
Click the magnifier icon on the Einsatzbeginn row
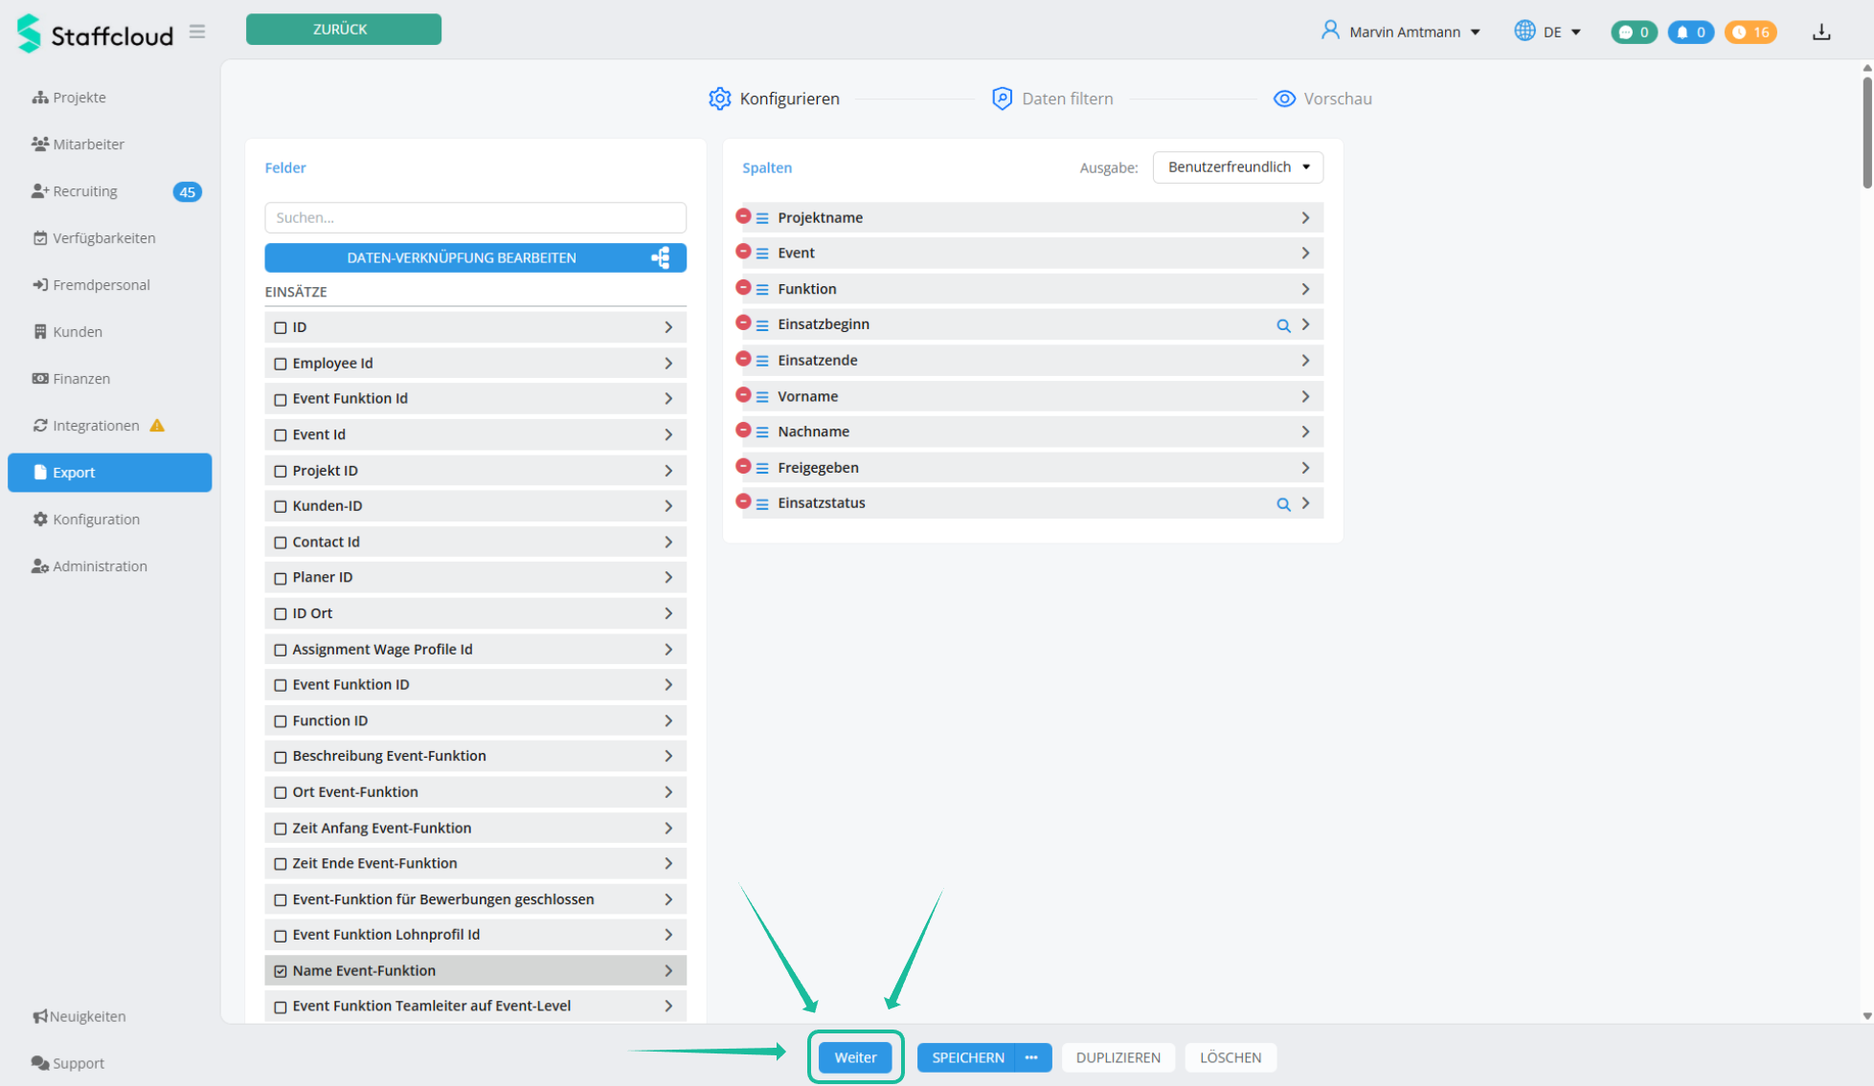[x=1283, y=325]
